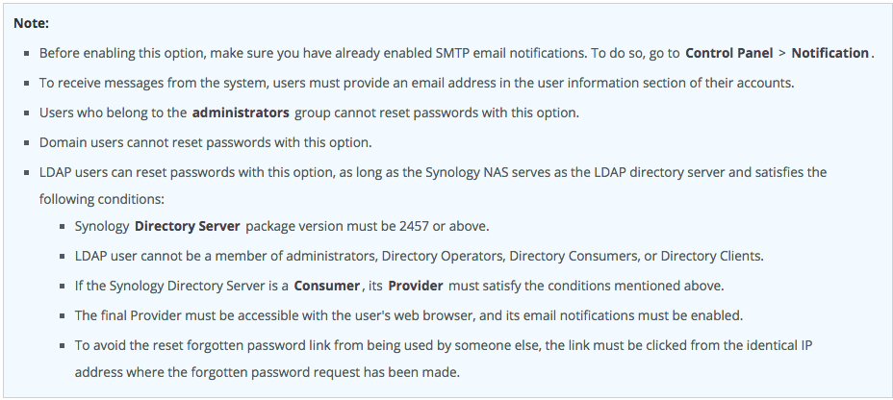Click the bold "Control Panel" text

click(729, 53)
